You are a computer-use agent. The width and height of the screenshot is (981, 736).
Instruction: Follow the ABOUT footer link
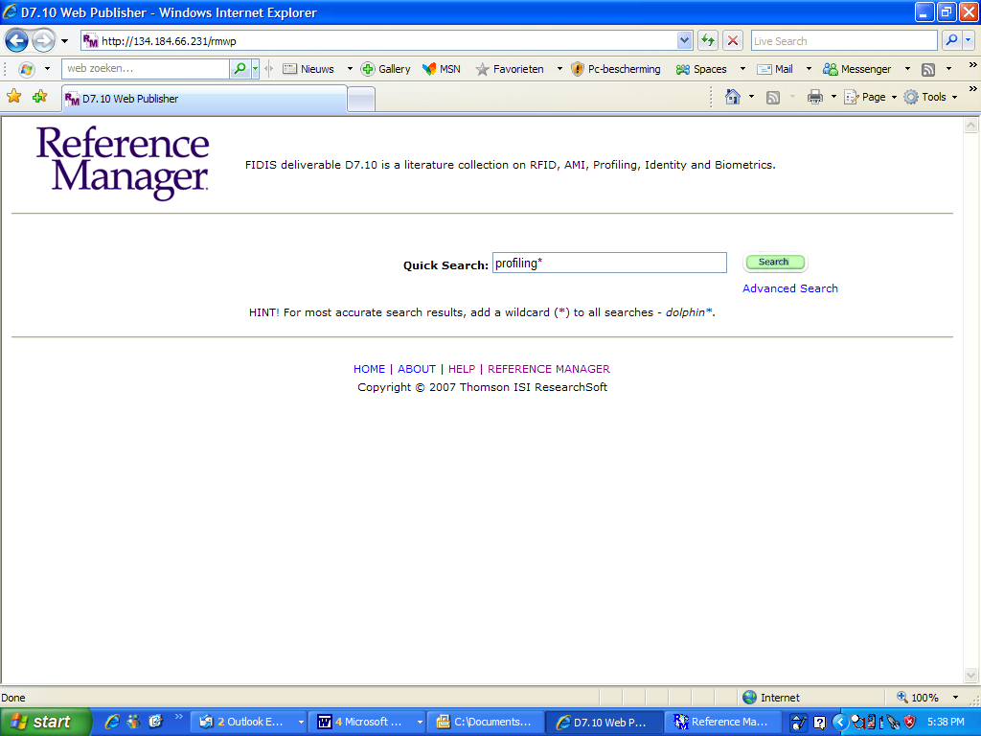(x=417, y=369)
